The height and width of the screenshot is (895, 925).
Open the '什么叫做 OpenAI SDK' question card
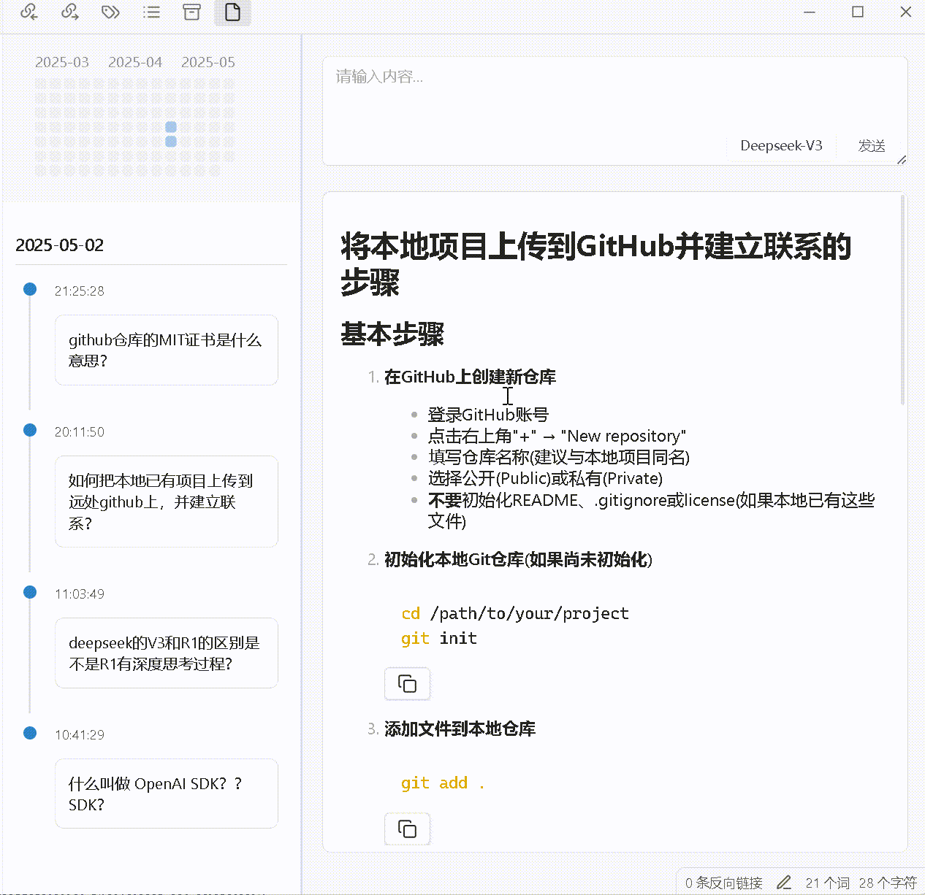point(167,794)
